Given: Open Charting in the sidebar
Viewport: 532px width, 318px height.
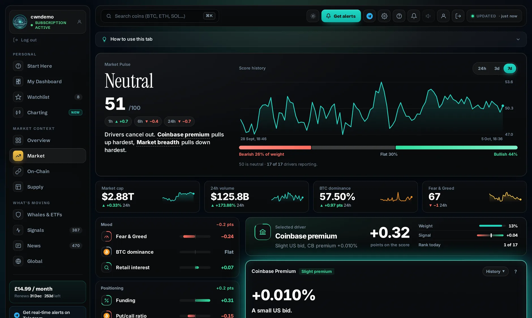Looking at the screenshot, I should tap(48, 113).
